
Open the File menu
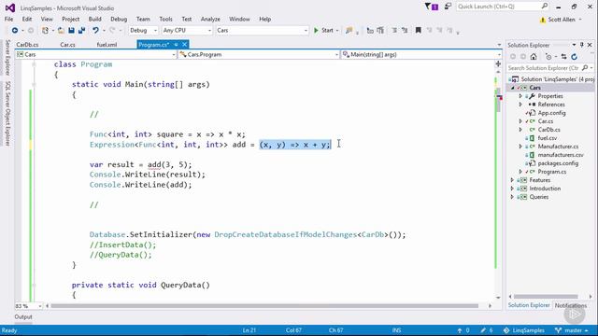pos(8,19)
